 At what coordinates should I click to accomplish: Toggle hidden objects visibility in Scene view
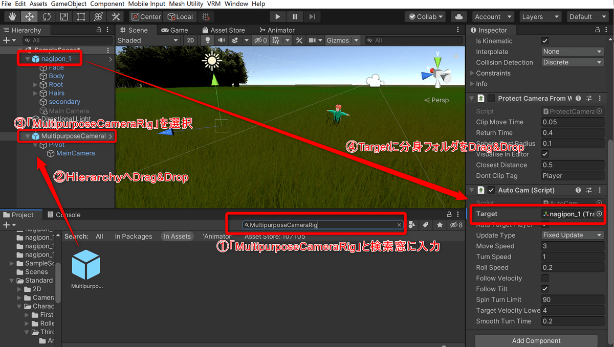pyautogui.click(x=261, y=40)
